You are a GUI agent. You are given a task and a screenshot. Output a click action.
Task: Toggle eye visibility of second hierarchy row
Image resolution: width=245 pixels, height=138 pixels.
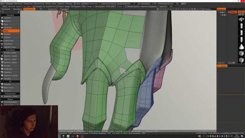click(x=222, y=15)
